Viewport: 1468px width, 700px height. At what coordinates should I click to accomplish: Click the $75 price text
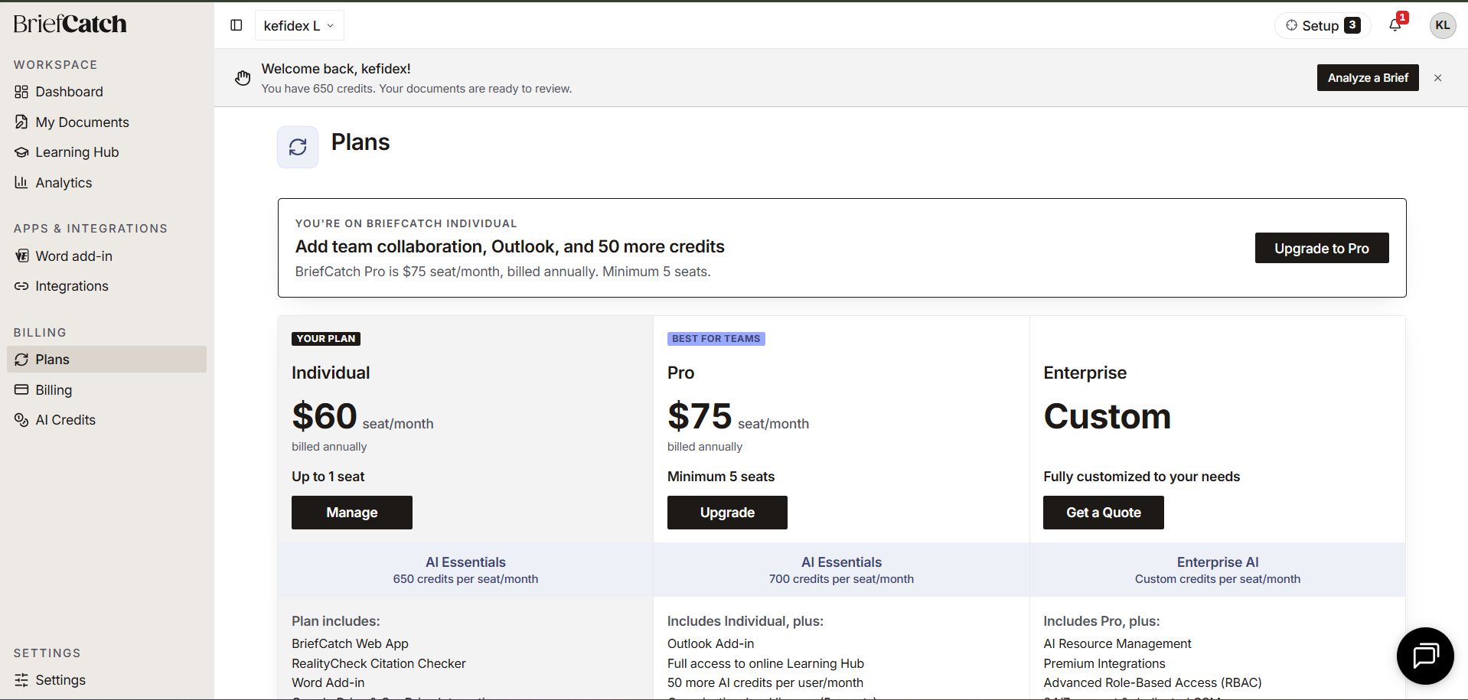(x=700, y=417)
